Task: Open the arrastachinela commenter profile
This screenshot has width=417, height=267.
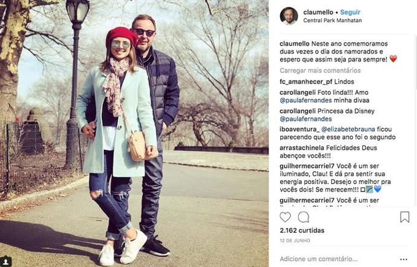Action: pos(302,148)
